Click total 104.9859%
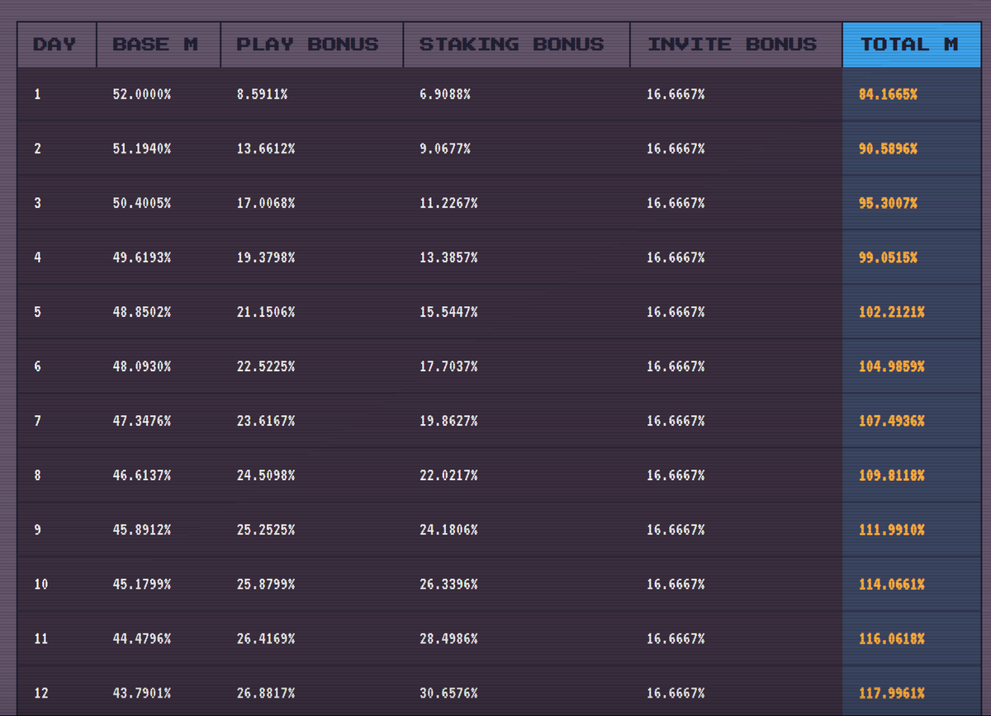Viewport: 991px width, 716px height. [x=892, y=367]
